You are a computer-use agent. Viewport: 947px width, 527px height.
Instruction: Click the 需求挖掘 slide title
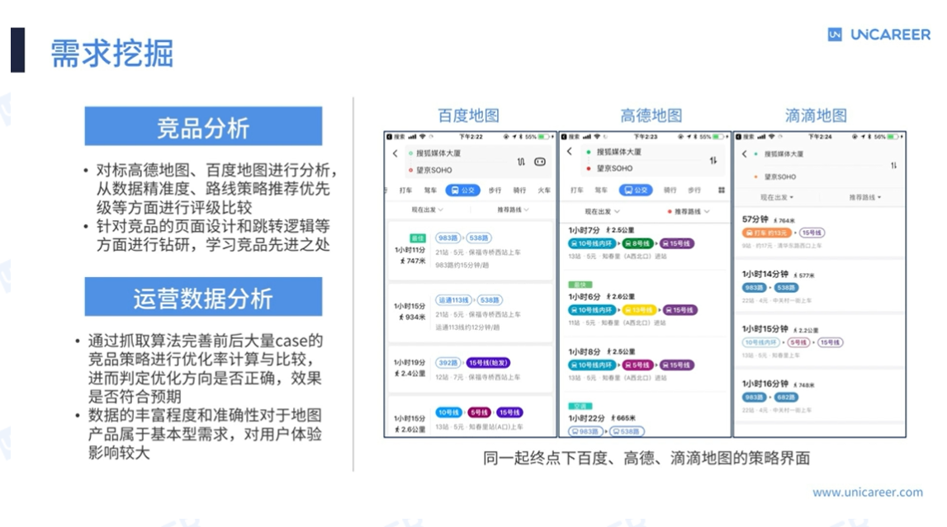111,53
